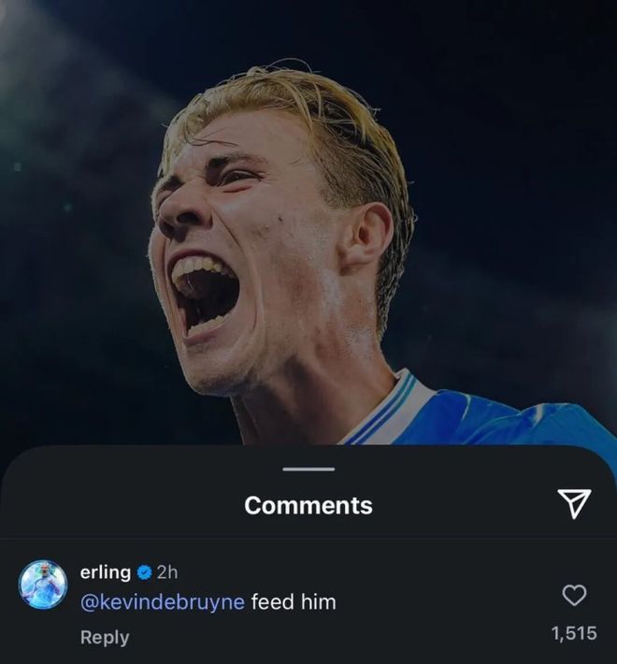Select the "feed him" comment text
The width and height of the screenshot is (617, 664).
point(294,602)
